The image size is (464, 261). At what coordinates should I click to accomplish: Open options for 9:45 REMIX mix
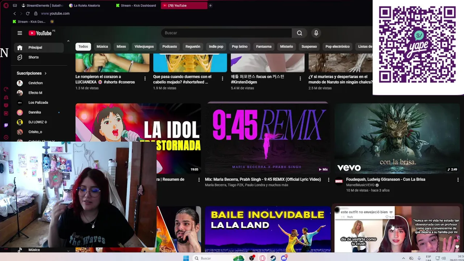point(329,179)
